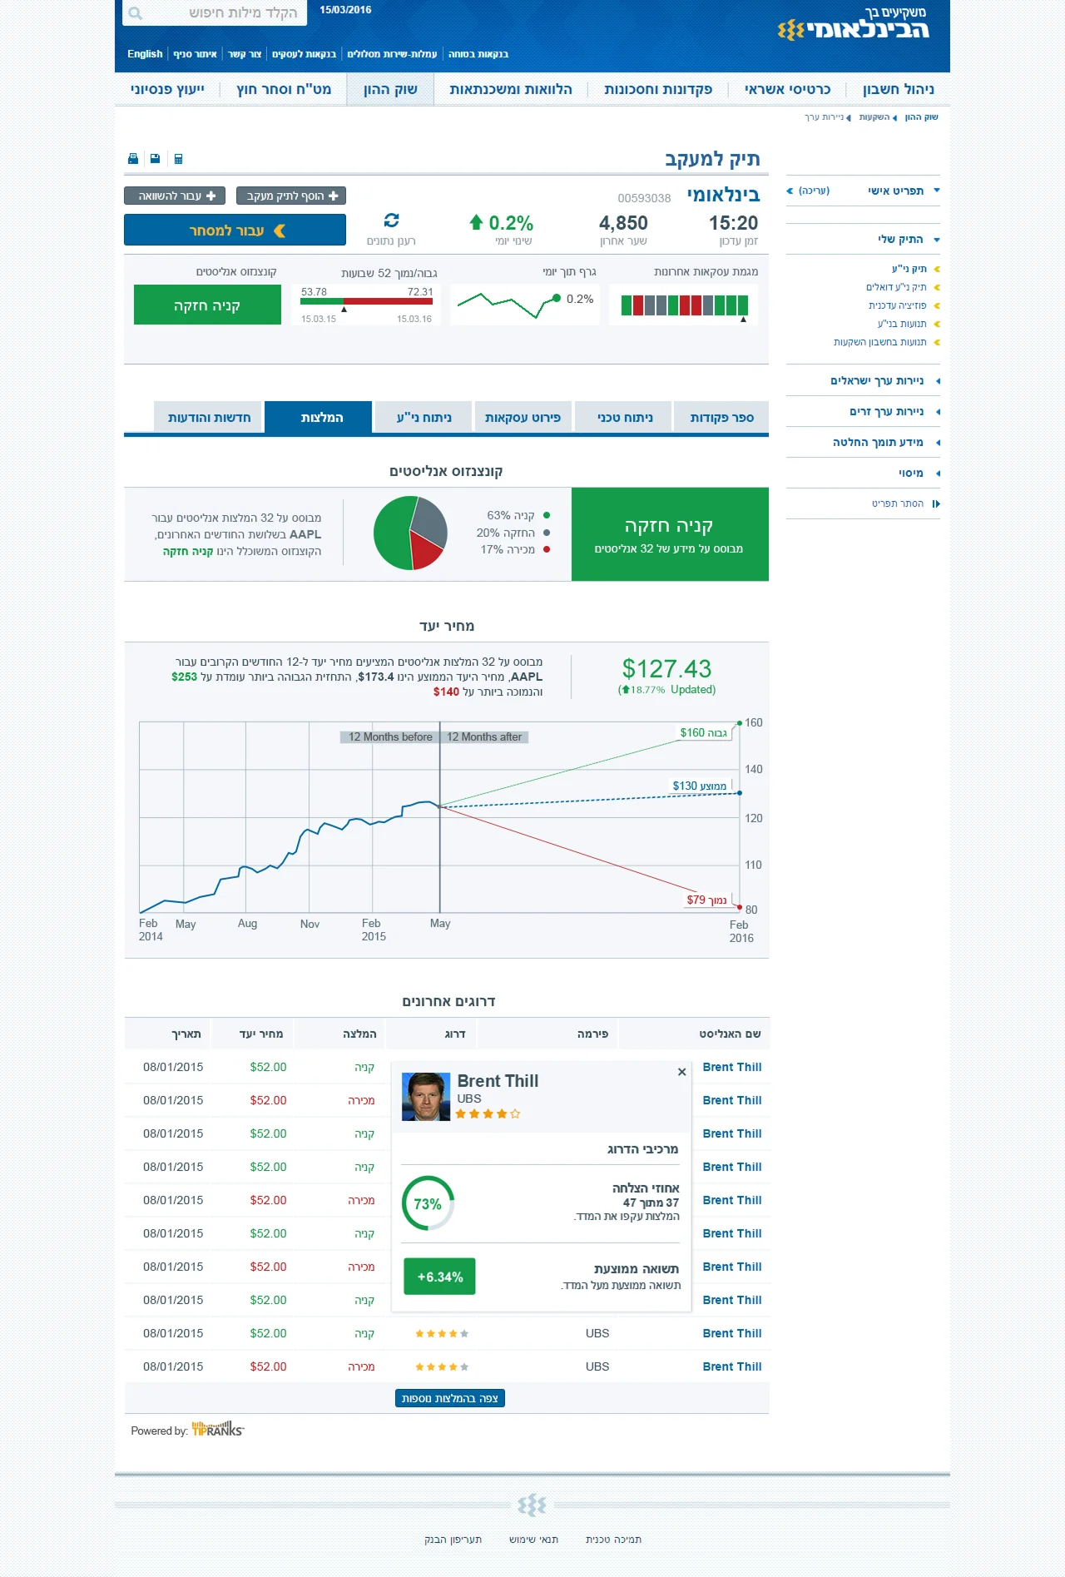Expand decision support info sidebar section
This screenshot has height=1577, width=1065.
coord(885,442)
